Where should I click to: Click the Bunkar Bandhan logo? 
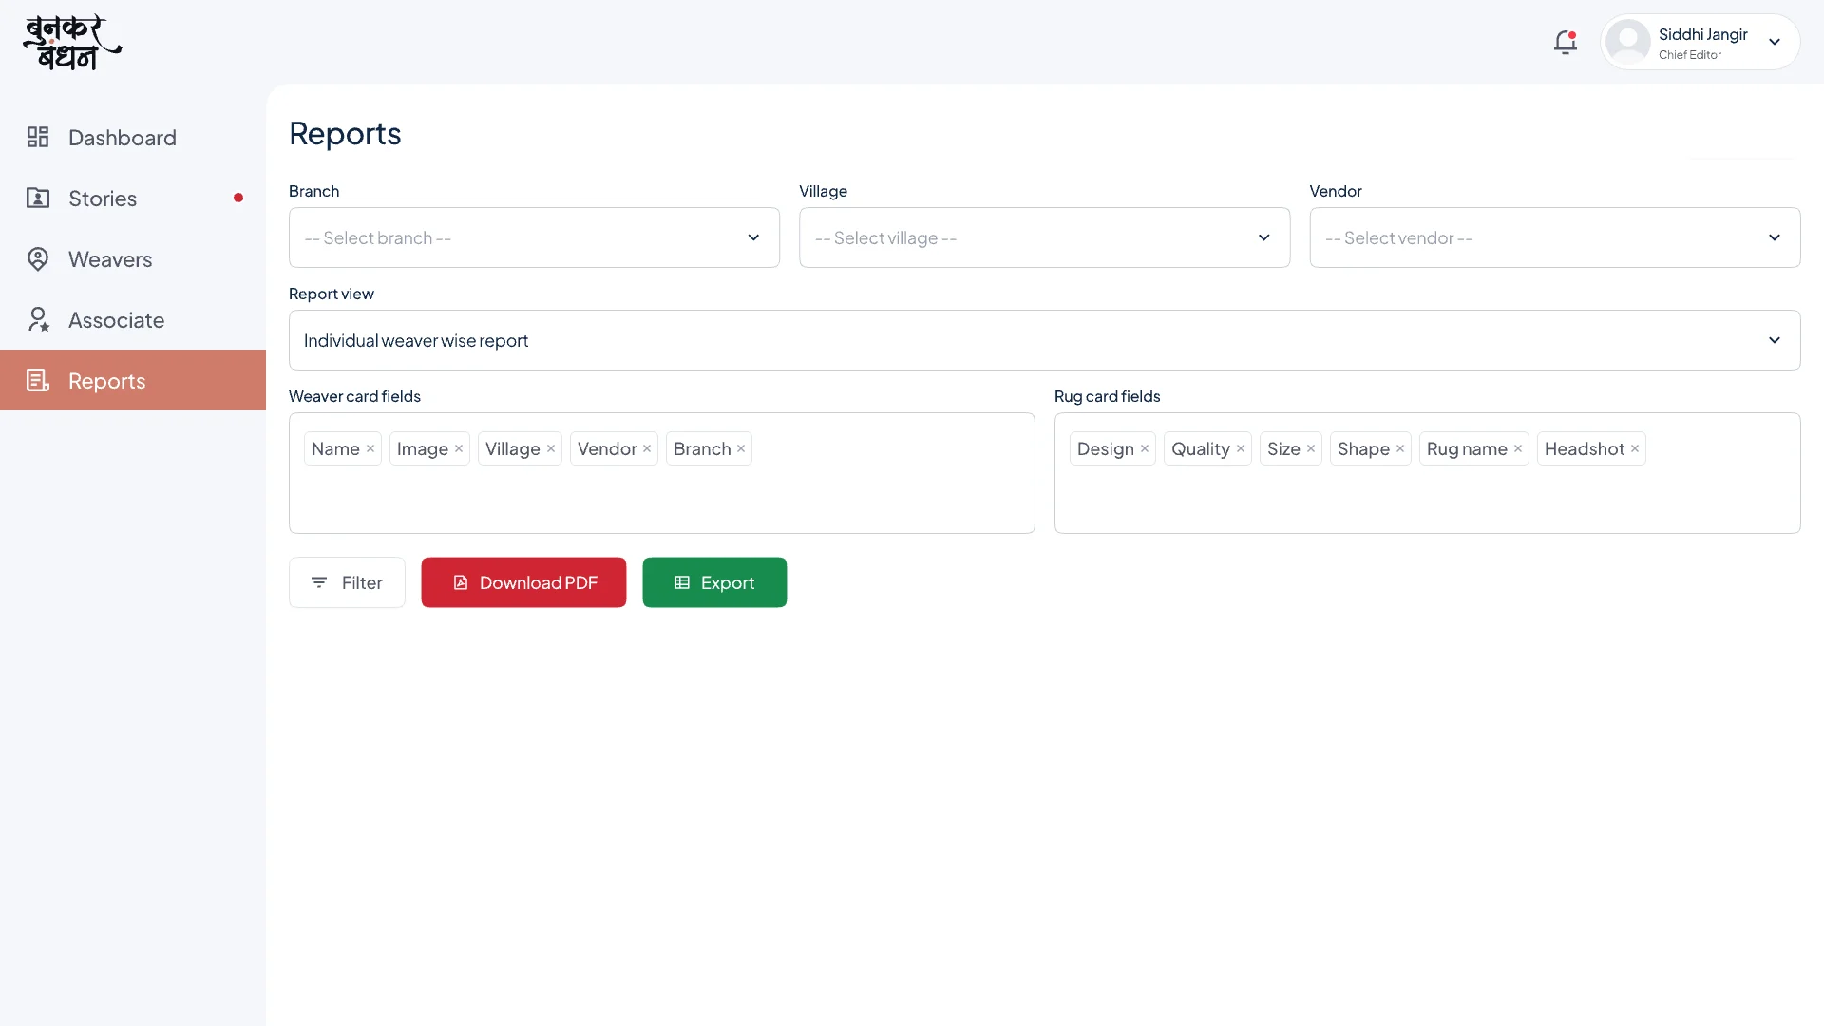click(x=72, y=43)
